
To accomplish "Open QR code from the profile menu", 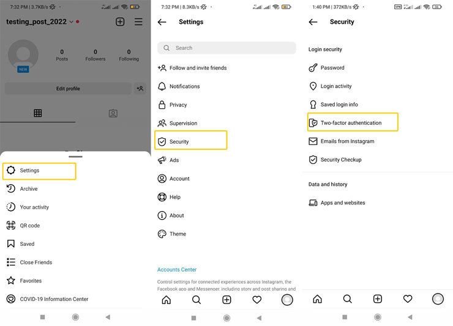I will click(29, 226).
